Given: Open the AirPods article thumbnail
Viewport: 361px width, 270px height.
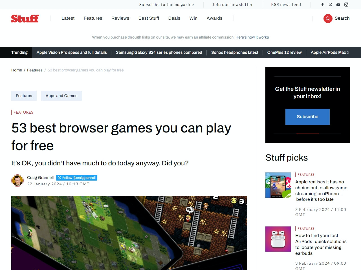Looking at the screenshot, I should 278,239.
